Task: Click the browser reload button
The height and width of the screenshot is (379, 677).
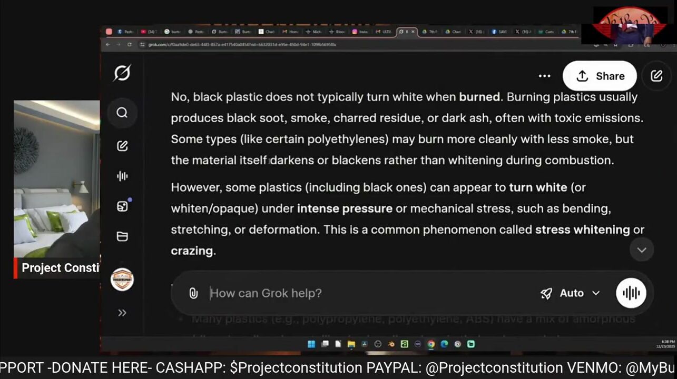Action: [130, 45]
